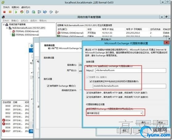Viewport: 172px width, 140px height.
Task: Click error icon of log entry 0037
Action: [4, 131]
